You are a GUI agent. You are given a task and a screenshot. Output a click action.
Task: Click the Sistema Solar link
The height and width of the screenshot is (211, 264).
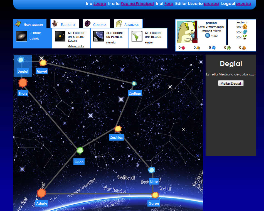[76, 46]
